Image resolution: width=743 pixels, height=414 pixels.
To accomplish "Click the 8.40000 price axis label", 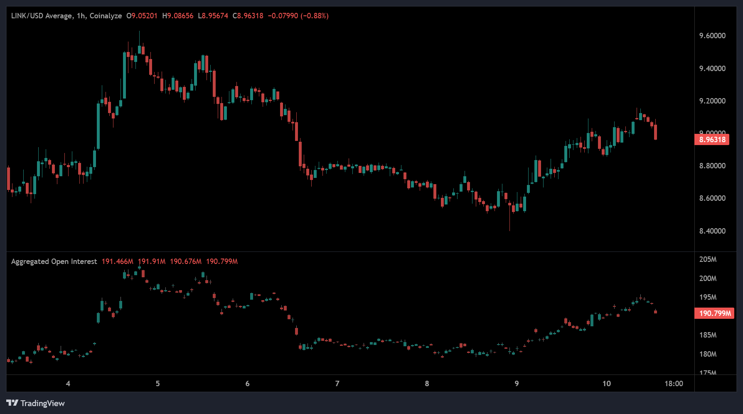I will tap(712, 231).
